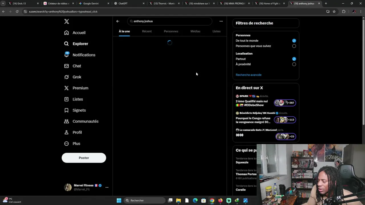
Task: Open Communautés sidebar icon
Action: click(x=66, y=121)
